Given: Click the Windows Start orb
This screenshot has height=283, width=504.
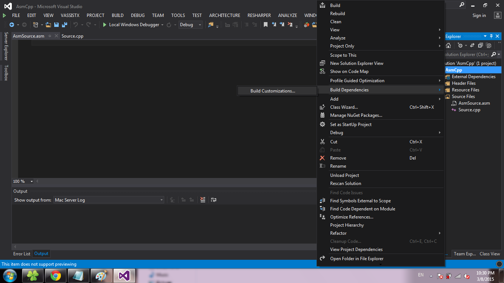Looking at the screenshot, I should [x=10, y=276].
